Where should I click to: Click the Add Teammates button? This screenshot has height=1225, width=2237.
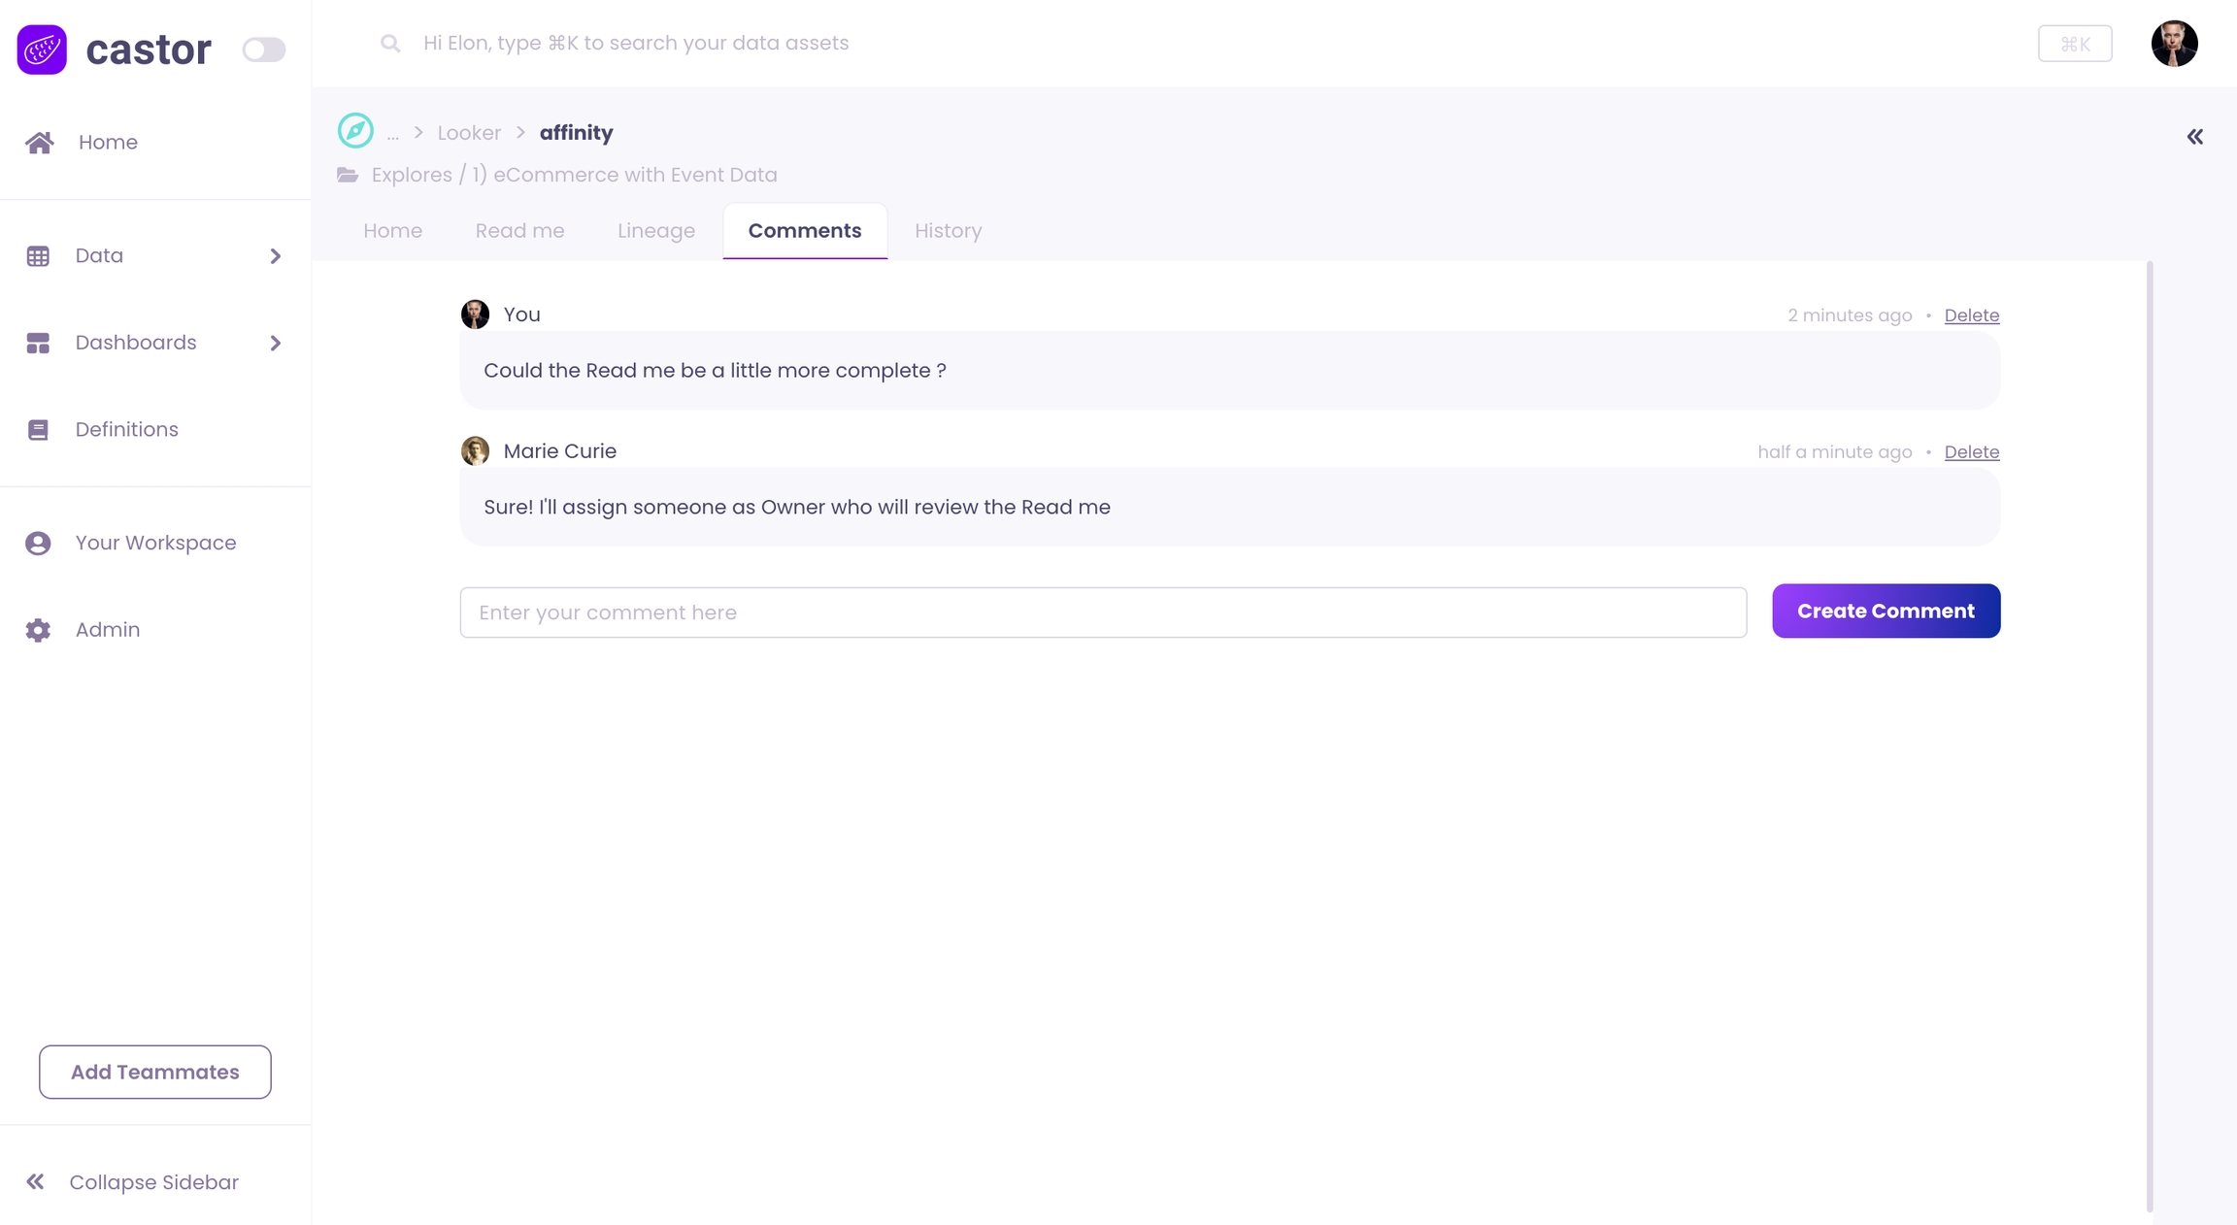point(155,1072)
